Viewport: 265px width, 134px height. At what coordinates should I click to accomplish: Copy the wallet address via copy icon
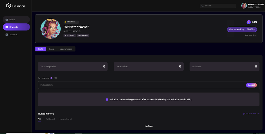click(x=79, y=31)
